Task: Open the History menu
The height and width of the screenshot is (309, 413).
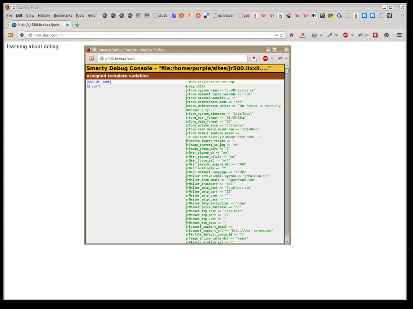Action: click(x=44, y=15)
